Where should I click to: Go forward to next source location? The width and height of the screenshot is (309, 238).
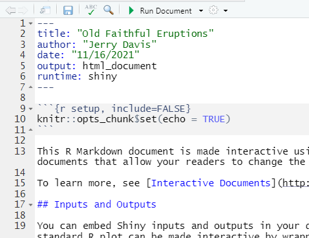coord(23,10)
